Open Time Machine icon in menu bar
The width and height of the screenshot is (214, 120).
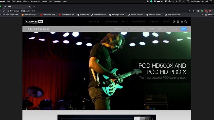point(188,1)
